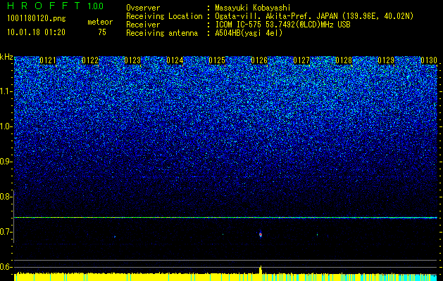443x281 pixels.
Task: Click the kHz axis unit label
Action: [x=6, y=57]
